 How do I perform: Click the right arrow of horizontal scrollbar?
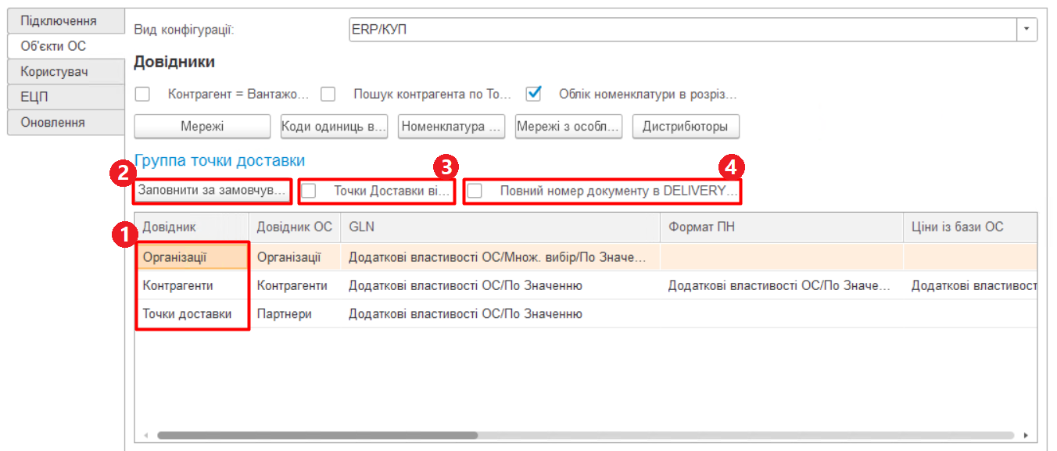coord(1024,435)
